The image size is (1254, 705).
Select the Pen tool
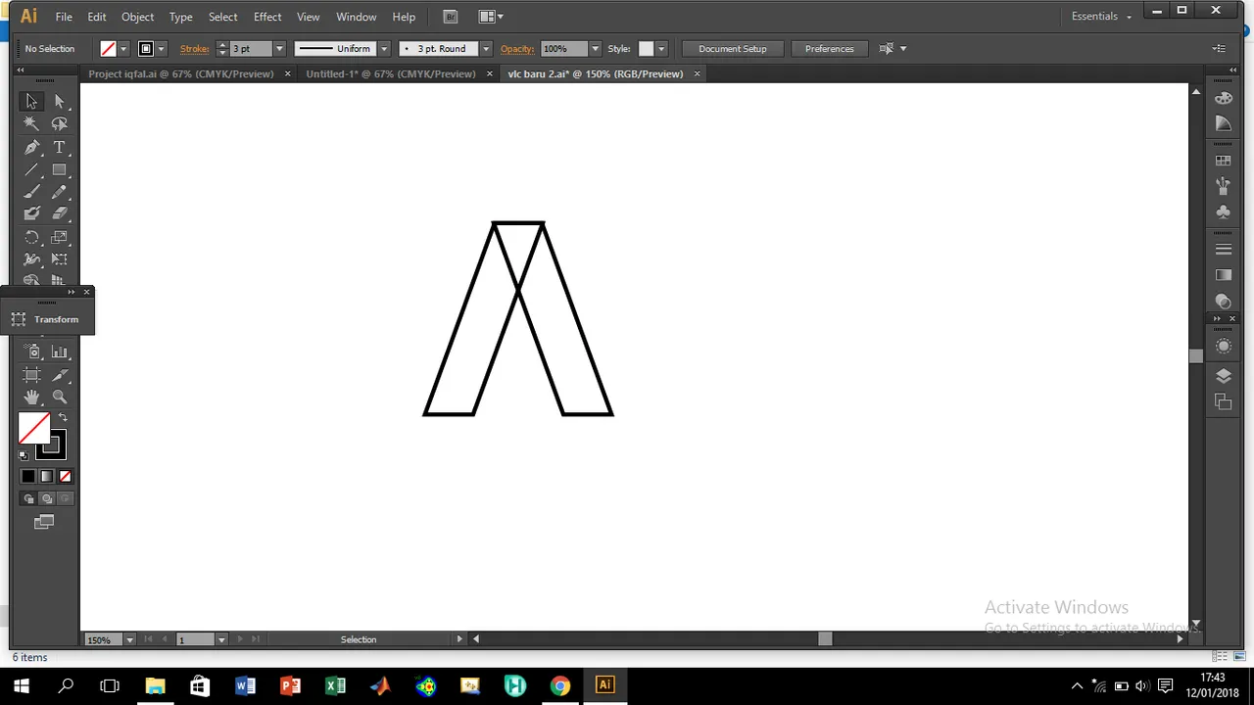(x=31, y=147)
